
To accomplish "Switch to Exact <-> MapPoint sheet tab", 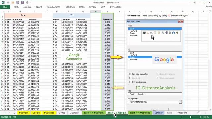I will click(94, 113).
